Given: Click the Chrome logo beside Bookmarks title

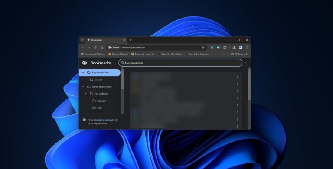Looking at the screenshot, I should tap(85, 63).
